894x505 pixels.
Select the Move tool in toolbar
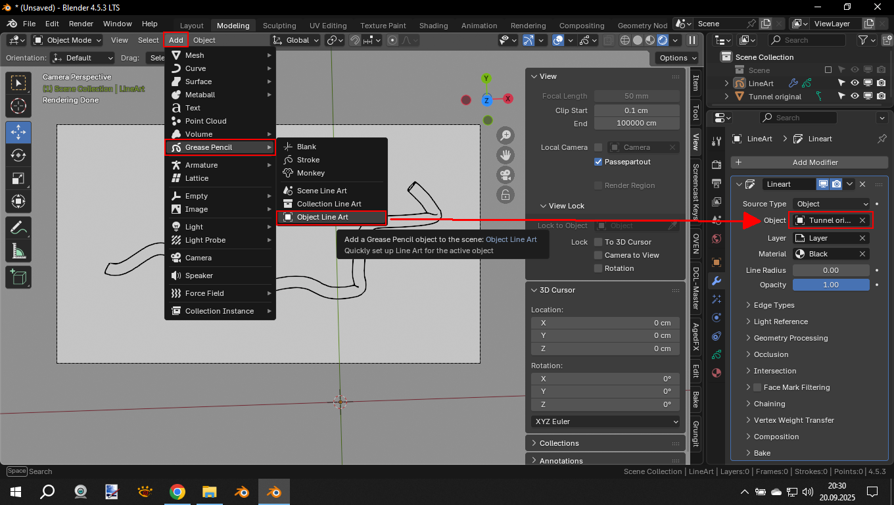pyautogui.click(x=18, y=132)
